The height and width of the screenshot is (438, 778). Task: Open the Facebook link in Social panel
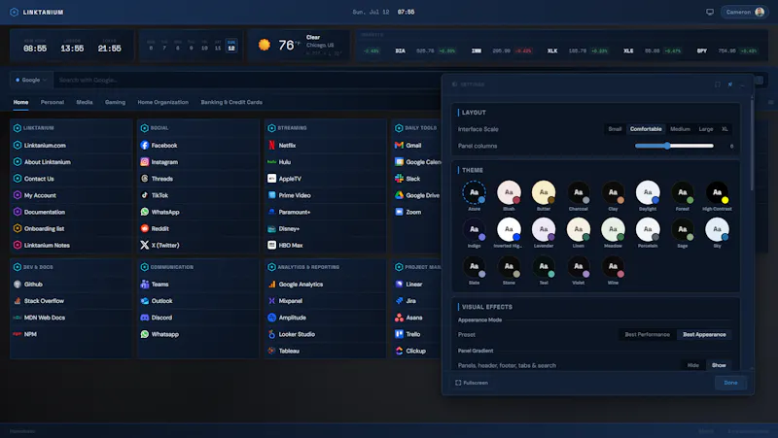[159, 145]
